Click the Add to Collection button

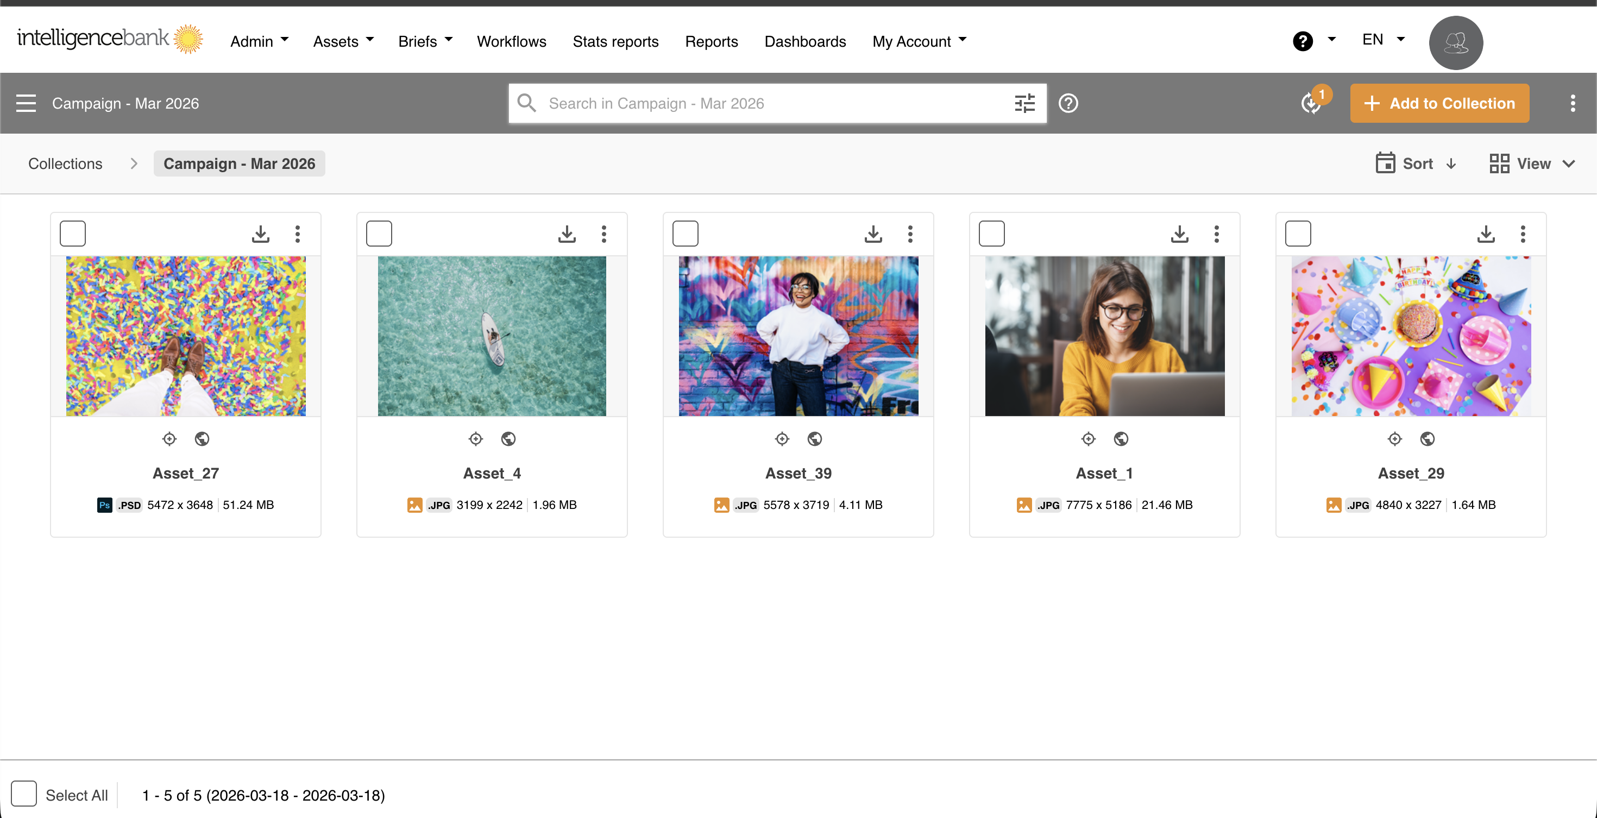pos(1439,103)
